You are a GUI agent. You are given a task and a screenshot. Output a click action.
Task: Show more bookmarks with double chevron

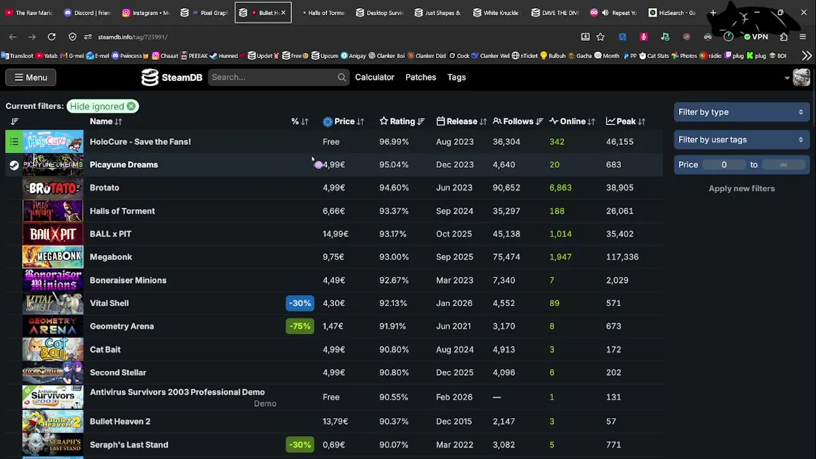pyautogui.click(x=806, y=56)
